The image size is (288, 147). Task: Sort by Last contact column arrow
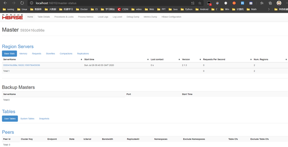[179, 59]
